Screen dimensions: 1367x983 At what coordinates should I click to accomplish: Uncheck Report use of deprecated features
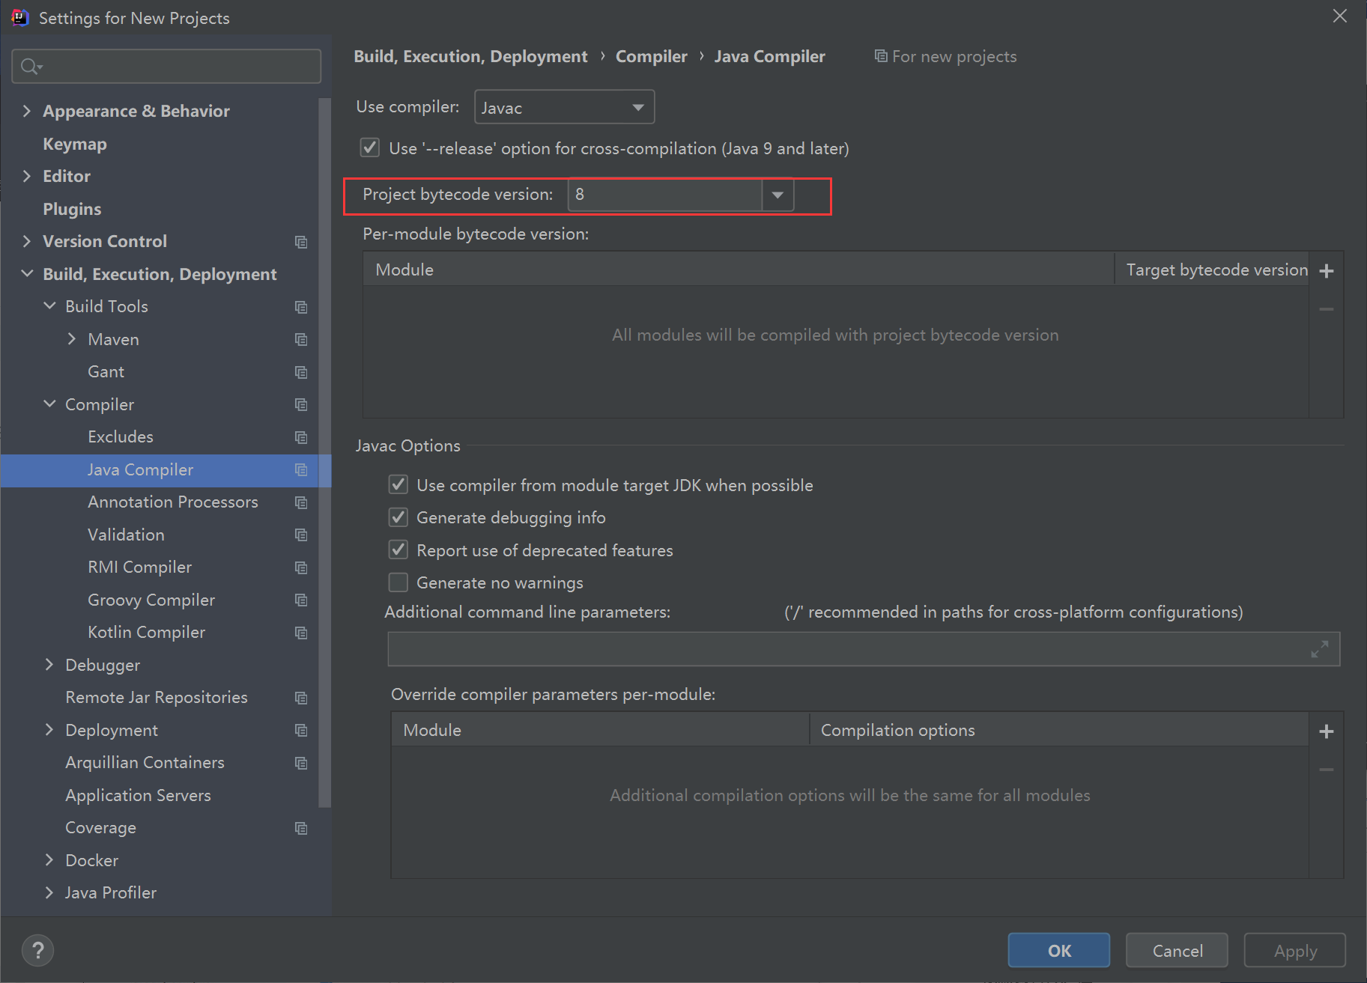398,550
